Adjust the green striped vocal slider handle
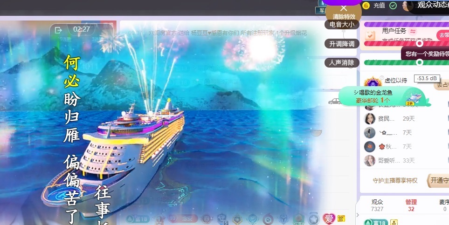This screenshot has height=225, width=449. click(420, 62)
